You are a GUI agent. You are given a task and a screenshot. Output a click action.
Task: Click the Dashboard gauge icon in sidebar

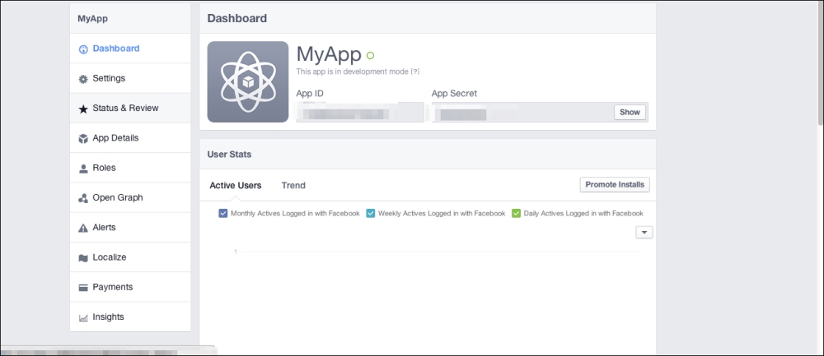click(83, 49)
